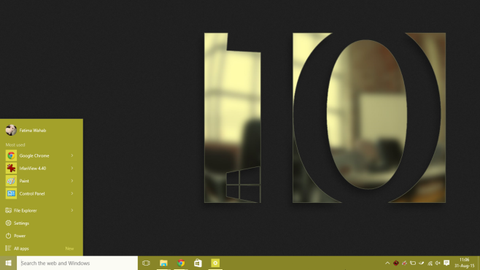Open the Windows Store taskbar icon

click(198, 263)
